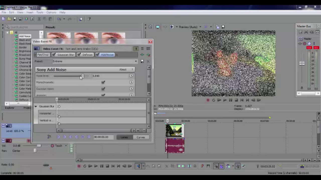Viewport: 321px width, 180px height.
Task: Select the red audio clip on the timeline
Action: click(175, 146)
